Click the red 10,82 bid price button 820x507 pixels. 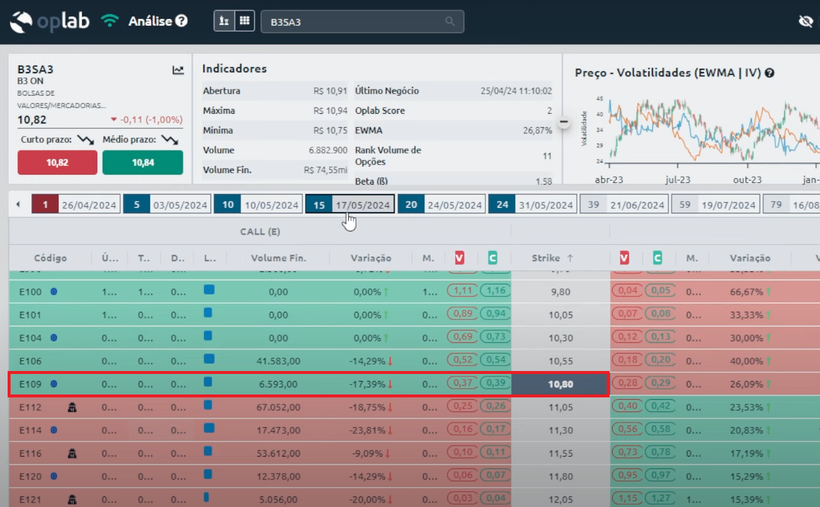[x=57, y=163]
